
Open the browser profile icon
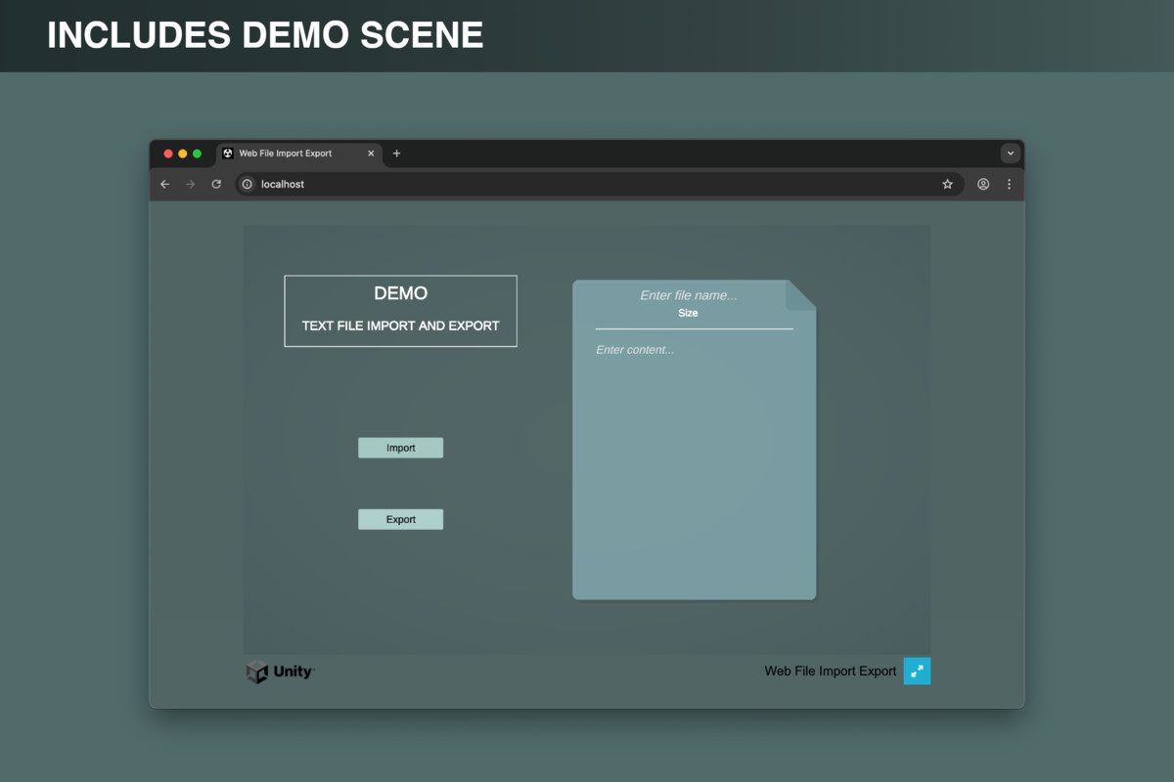coord(982,184)
